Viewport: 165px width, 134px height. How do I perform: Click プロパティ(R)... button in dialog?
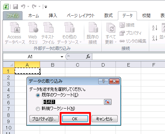point(44,119)
